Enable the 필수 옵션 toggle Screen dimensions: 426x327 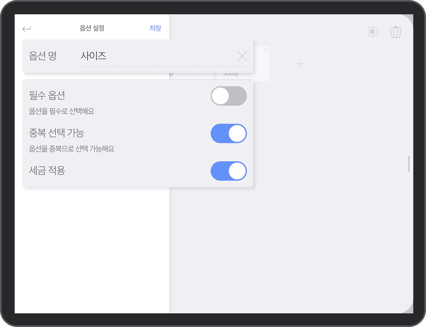tap(229, 96)
